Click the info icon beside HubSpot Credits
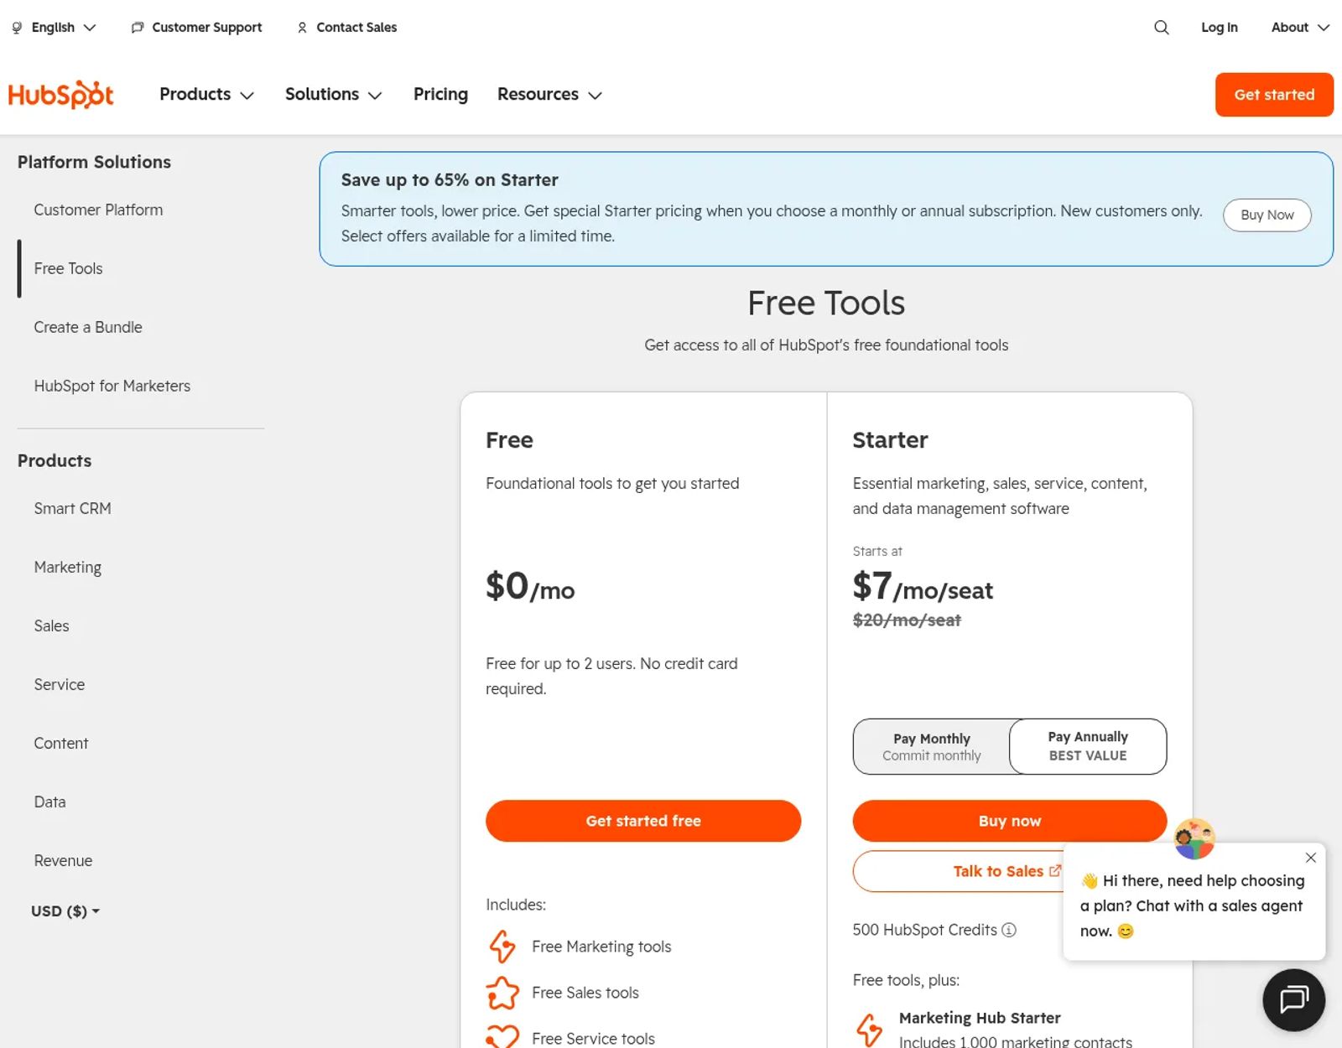Screen dimensions: 1342x1048 (x=1009, y=930)
